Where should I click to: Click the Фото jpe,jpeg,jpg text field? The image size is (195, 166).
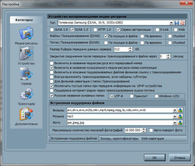[x=120, y=122]
